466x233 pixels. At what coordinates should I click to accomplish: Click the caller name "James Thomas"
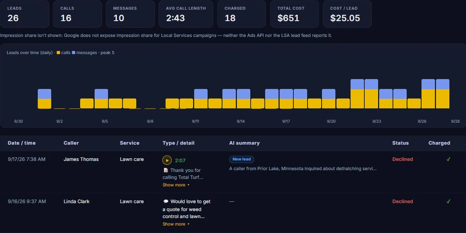pos(81,159)
